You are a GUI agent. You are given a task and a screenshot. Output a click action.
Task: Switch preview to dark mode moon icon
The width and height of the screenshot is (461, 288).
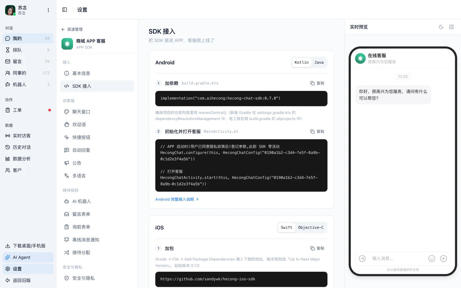[x=441, y=27]
